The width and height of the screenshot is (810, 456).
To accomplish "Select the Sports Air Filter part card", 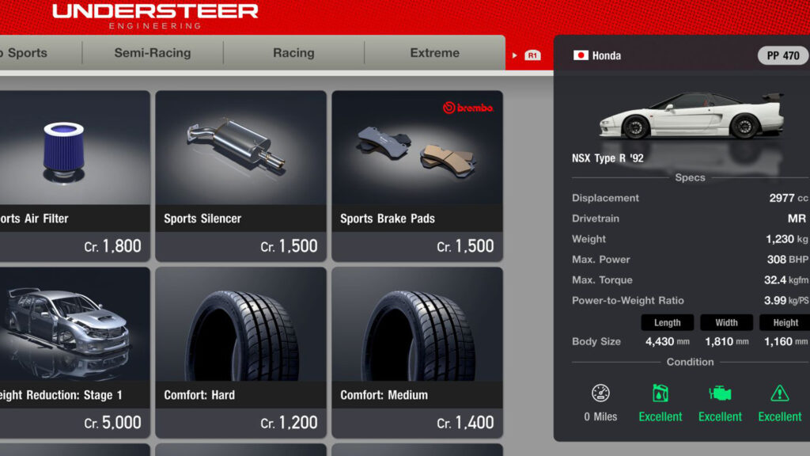I will coord(75,176).
